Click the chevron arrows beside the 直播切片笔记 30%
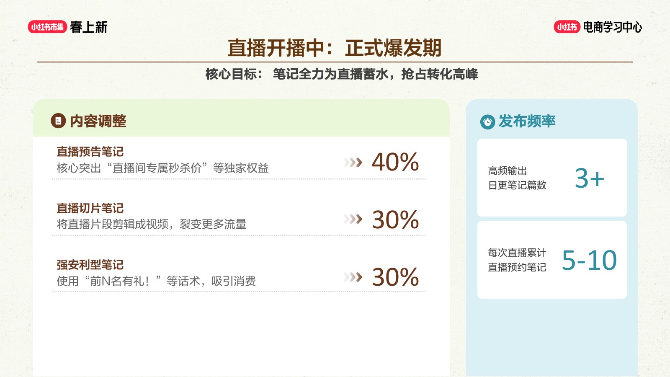670x377 pixels. pos(353,219)
